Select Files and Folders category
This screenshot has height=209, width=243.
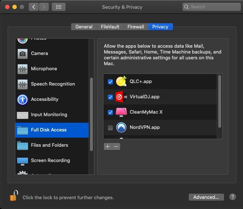pyautogui.click(x=49, y=145)
